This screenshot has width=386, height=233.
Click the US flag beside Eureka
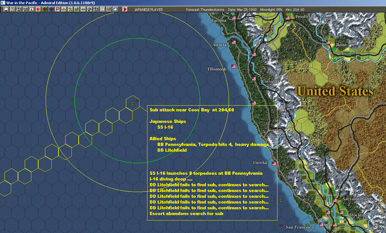[x=274, y=164]
